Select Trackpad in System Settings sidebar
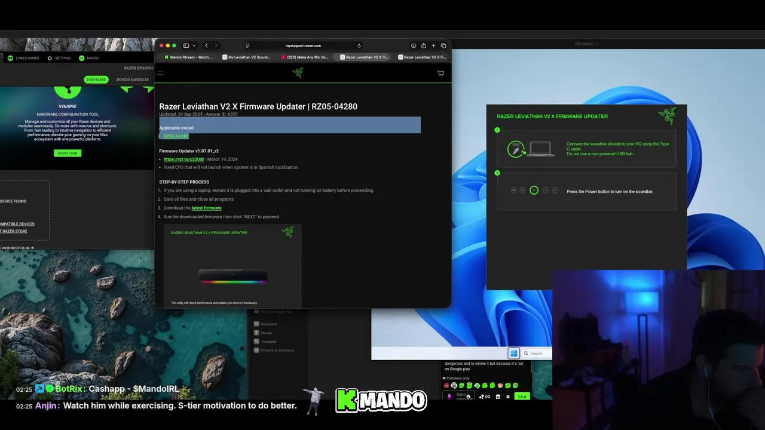 point(265,342)
